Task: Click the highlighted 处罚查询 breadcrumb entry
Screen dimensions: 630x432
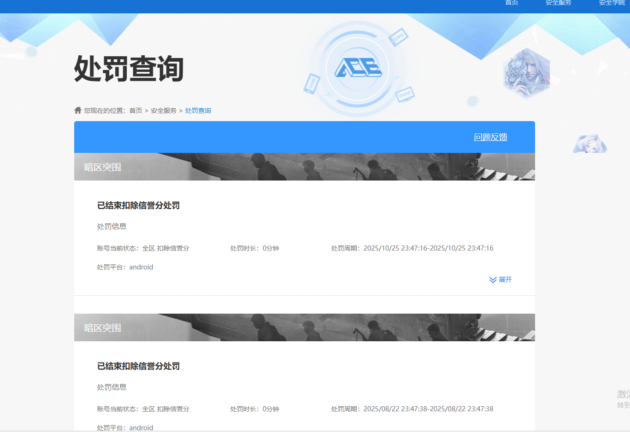Action: 198,110
